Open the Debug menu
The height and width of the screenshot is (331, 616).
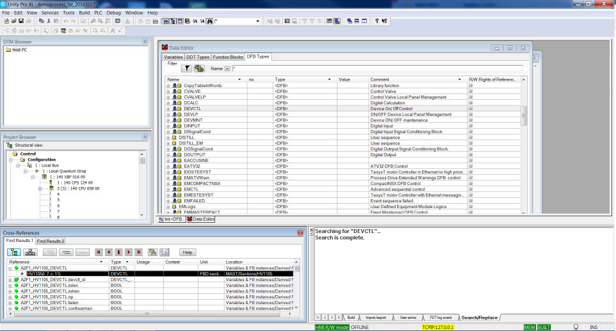pyautogui.click(x=113, y=13)
